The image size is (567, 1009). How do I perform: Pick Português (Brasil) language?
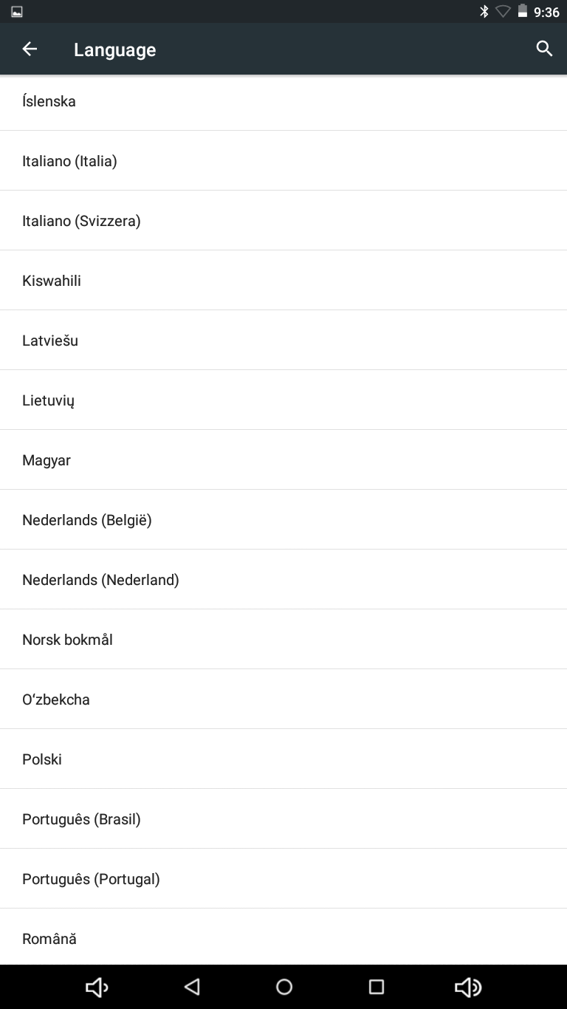(283, 819)
